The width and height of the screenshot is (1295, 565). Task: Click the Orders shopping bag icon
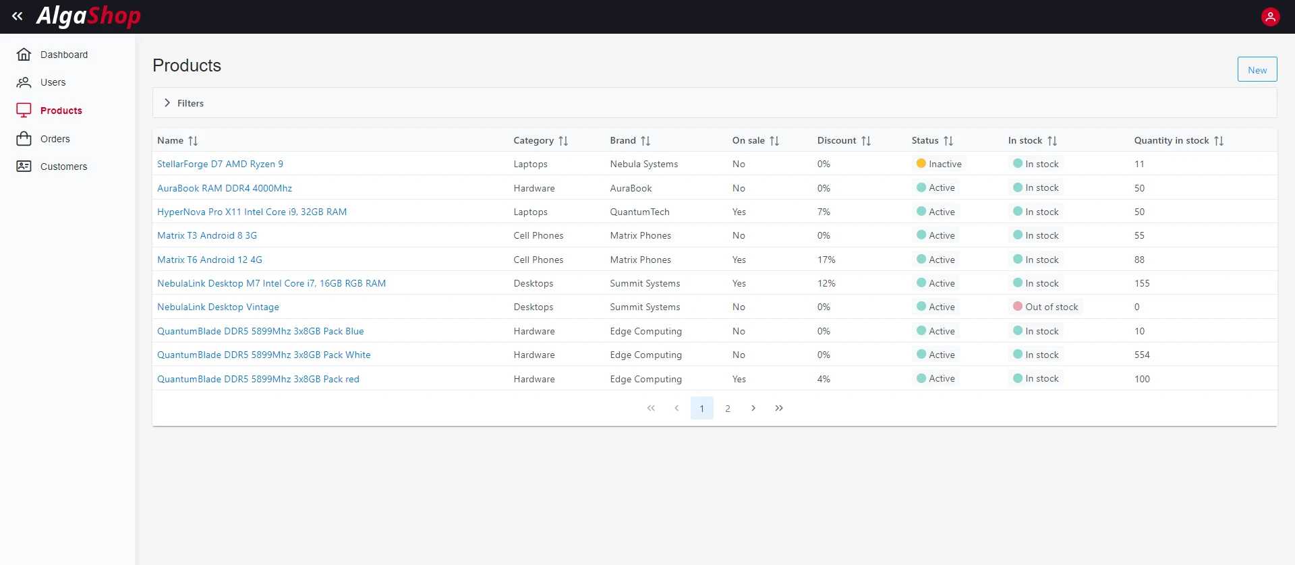pyautogui.click(x=24, y=139)
